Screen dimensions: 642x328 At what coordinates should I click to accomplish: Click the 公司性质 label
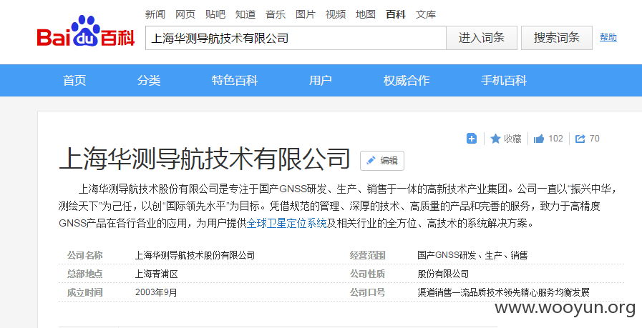point(367,274)
